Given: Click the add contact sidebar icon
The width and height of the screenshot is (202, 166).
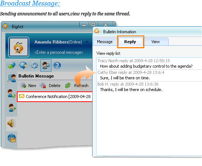Looking at the screenshot, I should click(x=11, y=93).
